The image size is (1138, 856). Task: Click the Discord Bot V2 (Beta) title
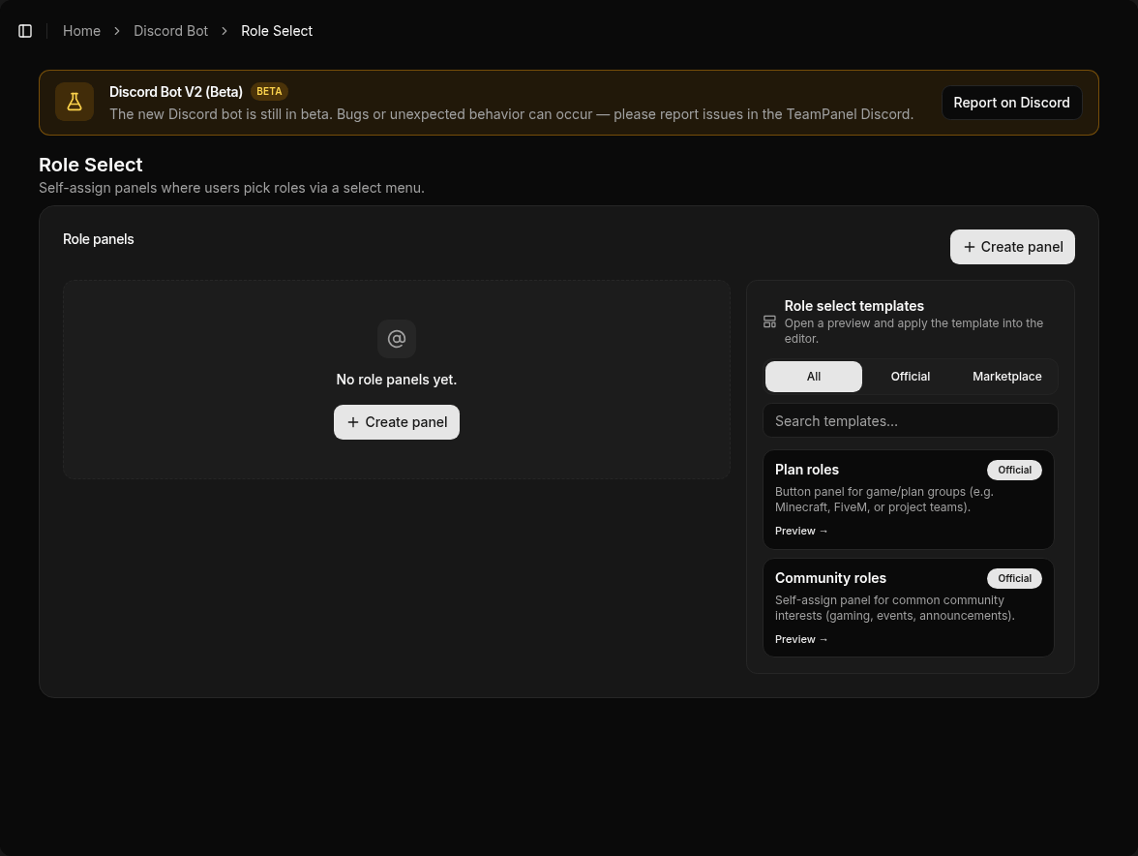pos(176,91)
